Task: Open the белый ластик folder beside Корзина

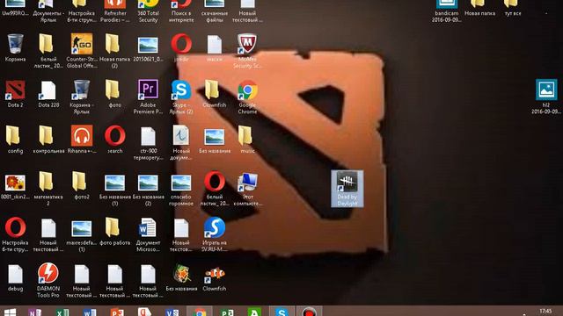Action: pos(48,51)
